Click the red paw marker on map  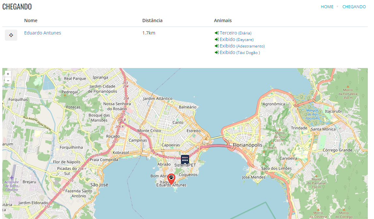click(x=171, y=178)
